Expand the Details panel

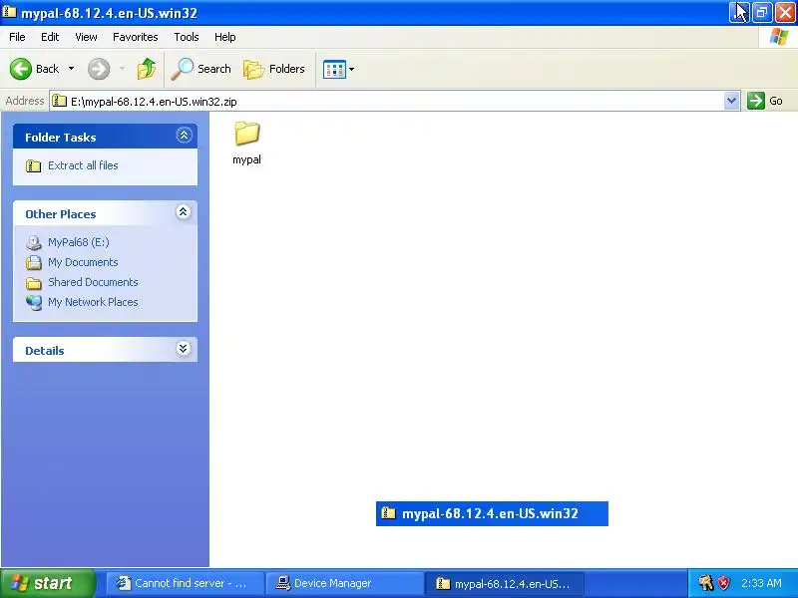pos(184,348)
